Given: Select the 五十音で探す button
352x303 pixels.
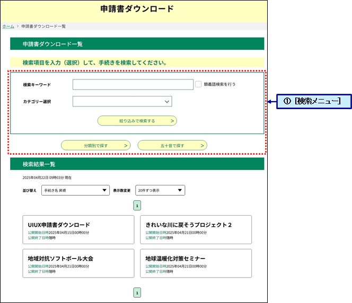Looking at the screenshot, I should point(172,145).
